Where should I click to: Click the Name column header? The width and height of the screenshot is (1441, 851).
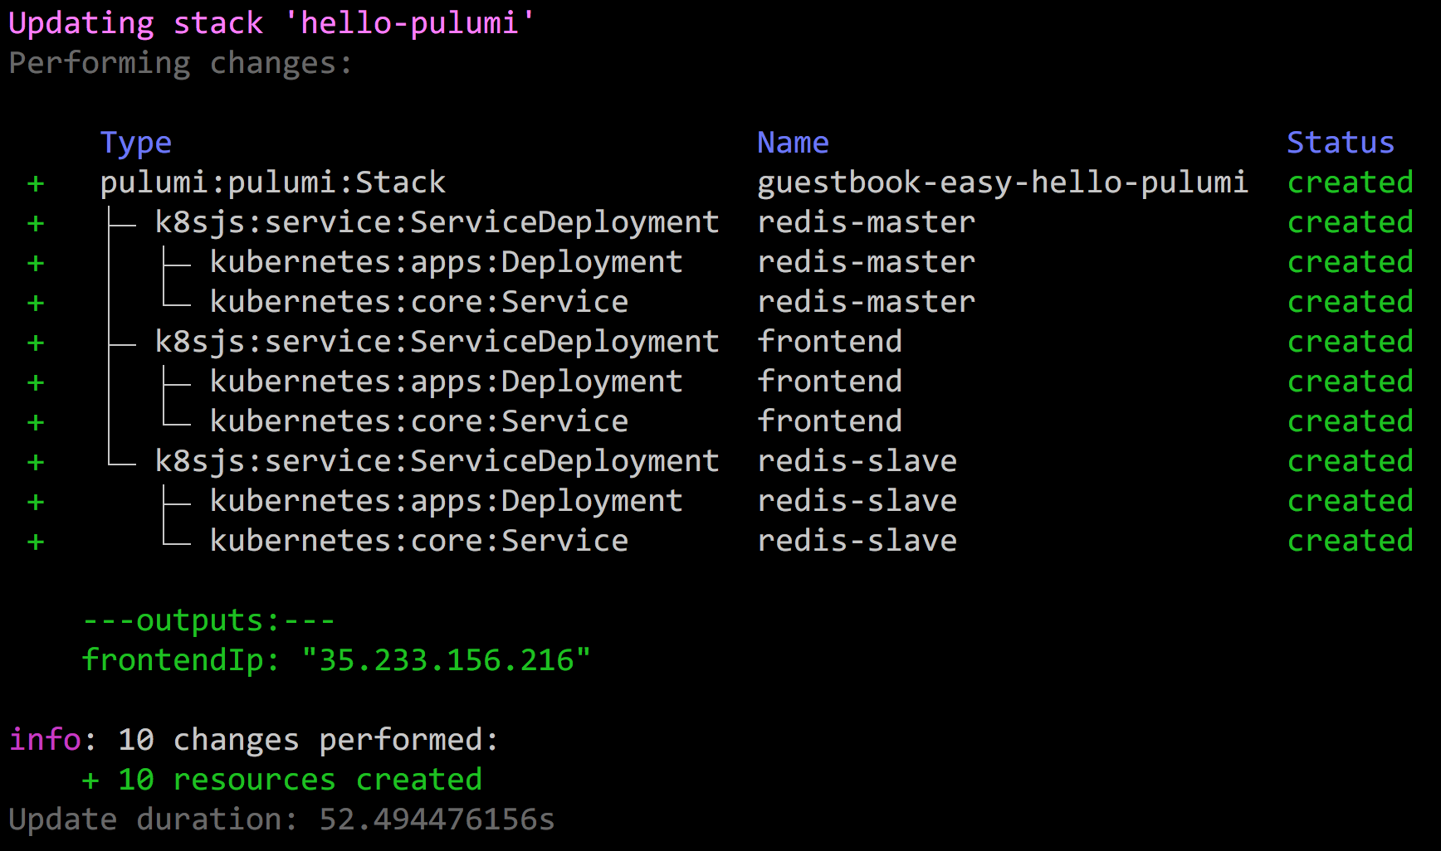coord(793,143)
